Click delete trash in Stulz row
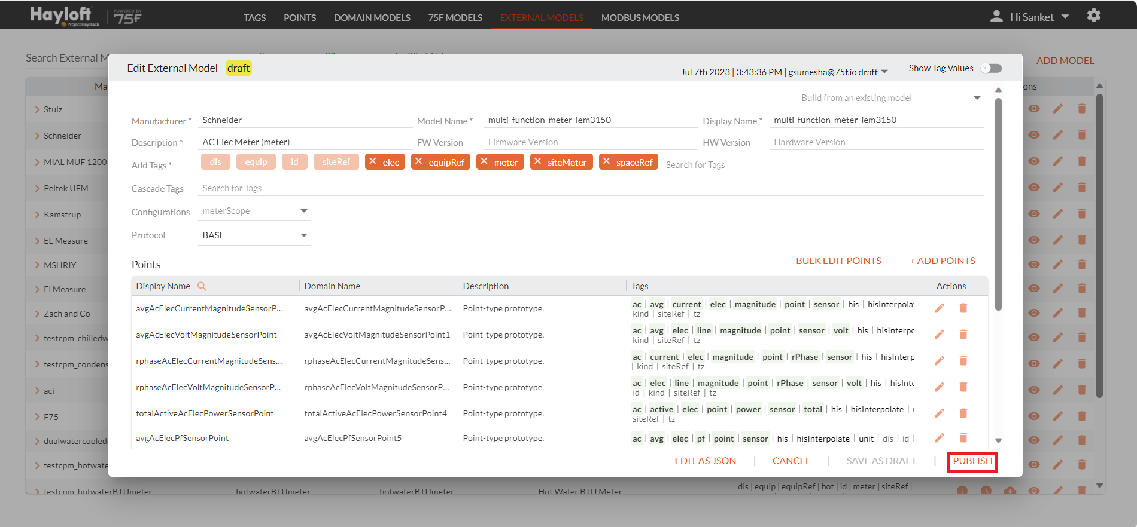Image resolution: width=1137 pixels, height=527 pixels. click(1082, 109)
